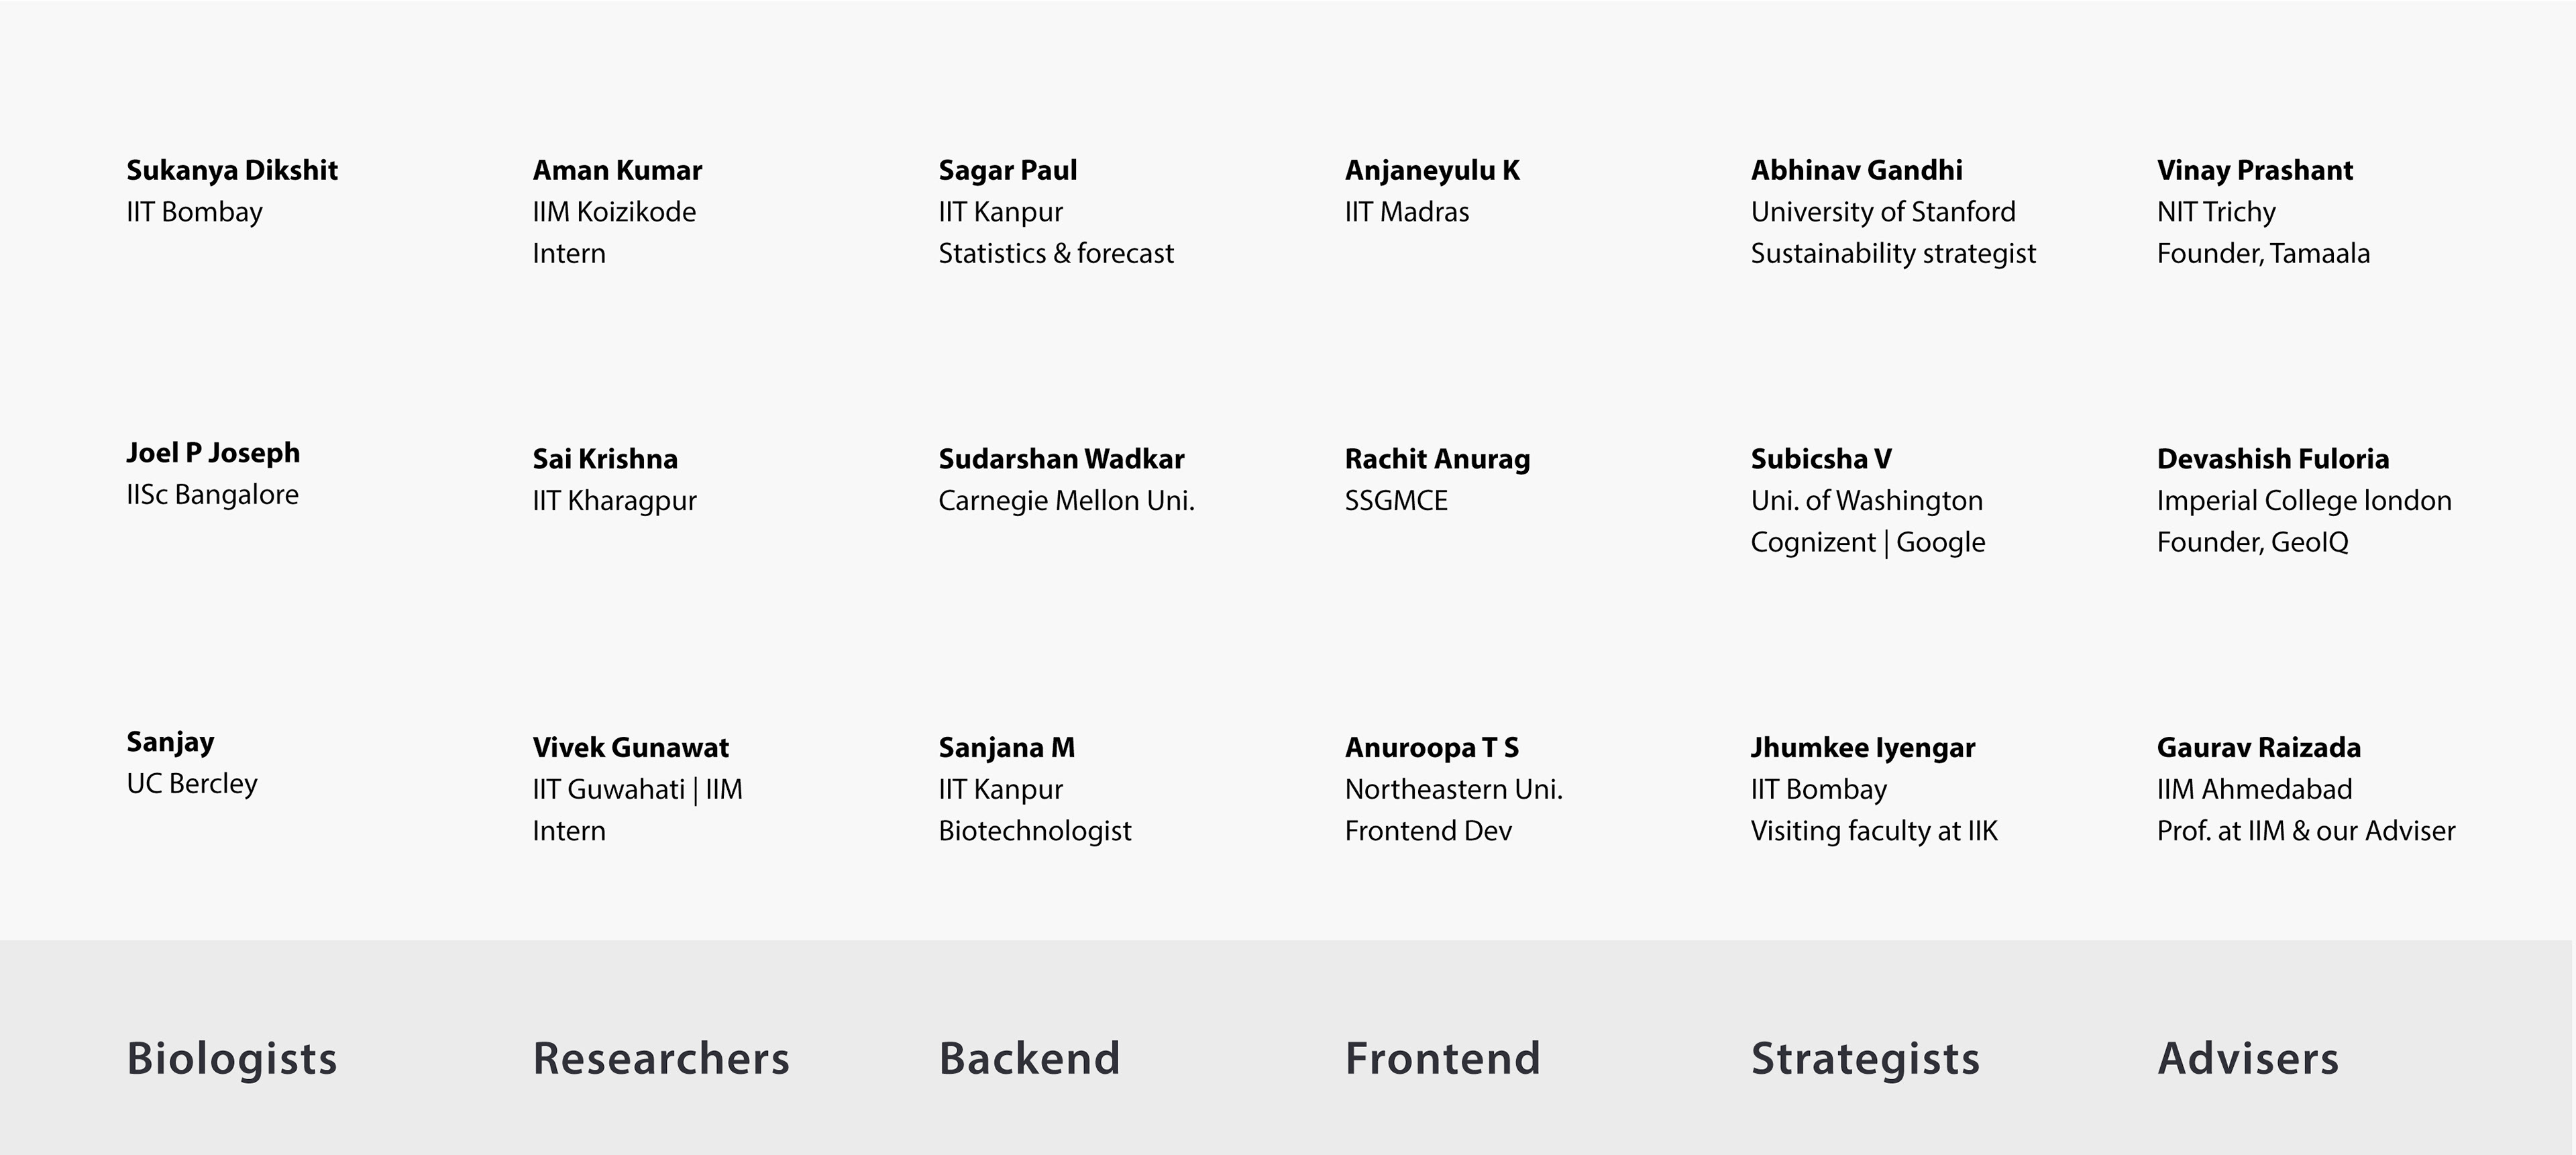Select the Strategists category tab
The image size is (2576, 1155).
click(1865, 1059)
